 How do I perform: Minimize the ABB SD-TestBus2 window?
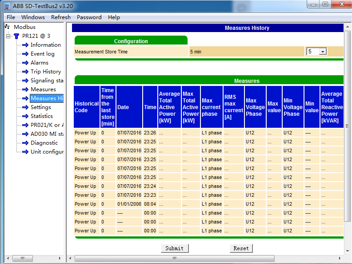click(314, 4)
